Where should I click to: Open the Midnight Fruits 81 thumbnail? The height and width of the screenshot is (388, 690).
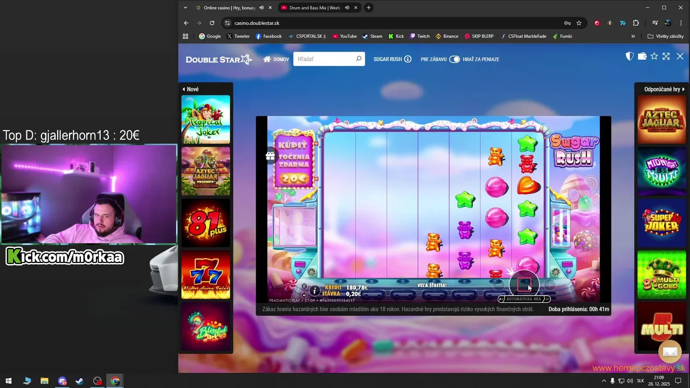661,171
